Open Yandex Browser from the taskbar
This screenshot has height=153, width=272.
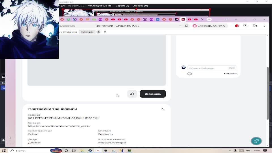(x=98, y=150)
